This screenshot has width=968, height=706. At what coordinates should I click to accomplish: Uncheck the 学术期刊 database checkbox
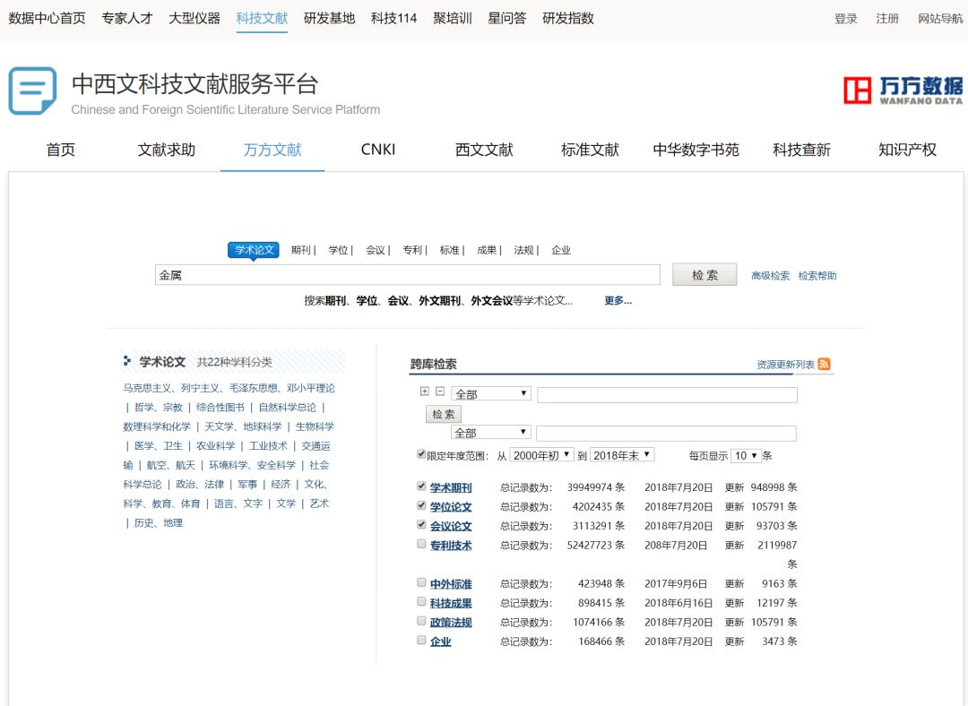(x=421, y=486)
